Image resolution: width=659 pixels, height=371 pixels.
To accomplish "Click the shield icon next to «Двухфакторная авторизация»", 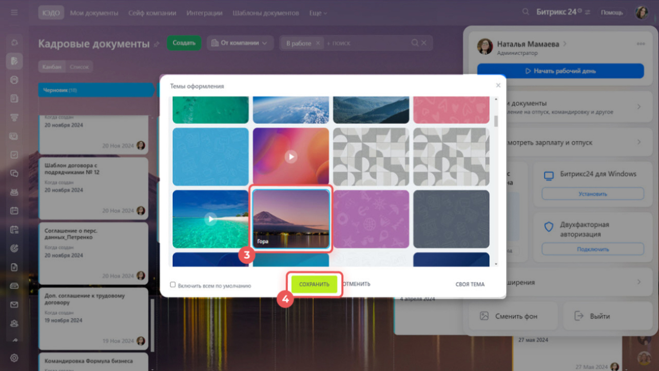I will (549, 227).
